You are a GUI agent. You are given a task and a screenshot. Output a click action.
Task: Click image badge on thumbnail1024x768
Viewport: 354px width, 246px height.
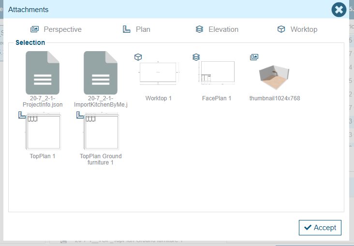point(254,57)
